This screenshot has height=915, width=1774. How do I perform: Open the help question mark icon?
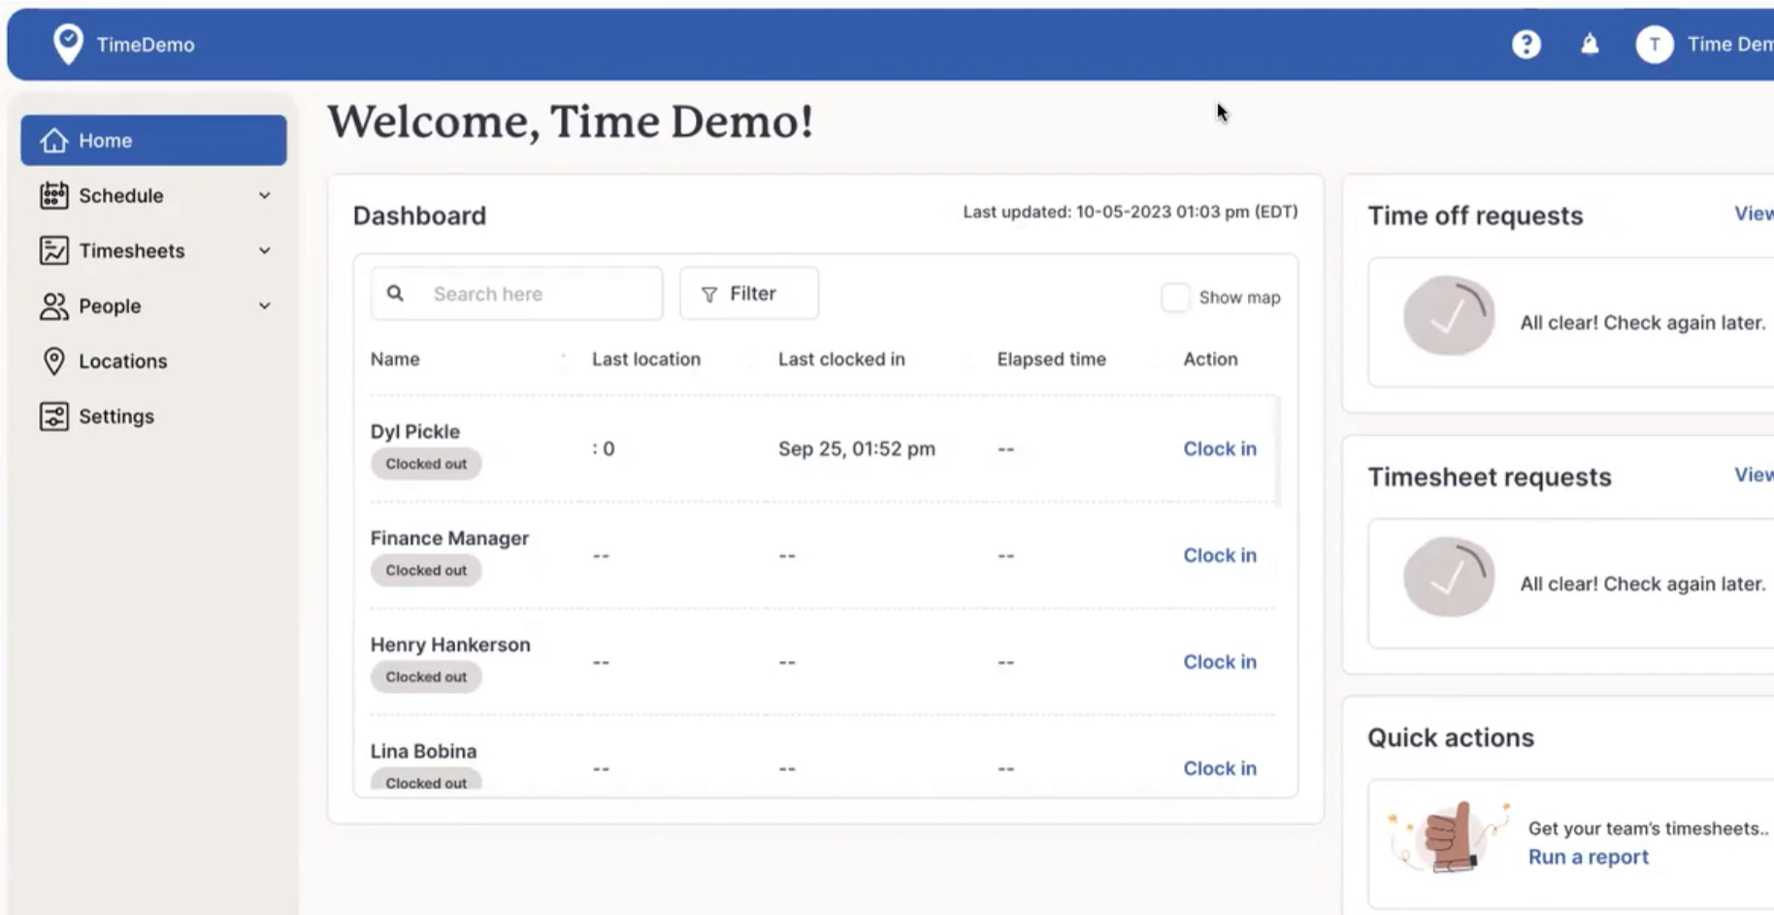[x=1527, y=44]
